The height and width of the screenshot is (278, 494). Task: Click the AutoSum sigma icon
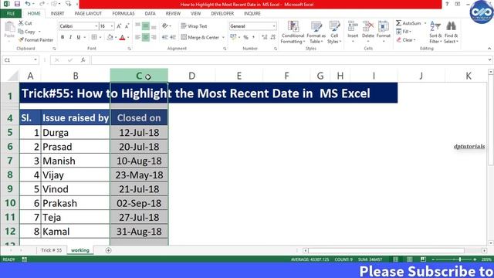(399, 23)
